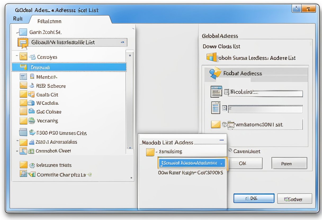Screen dimensions: 322x220
Task: Switch to the Fdlalstmn tab
Action: point(49,21)
